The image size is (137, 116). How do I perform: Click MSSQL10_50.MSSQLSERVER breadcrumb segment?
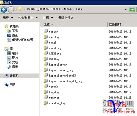click(x=43, y=9)
